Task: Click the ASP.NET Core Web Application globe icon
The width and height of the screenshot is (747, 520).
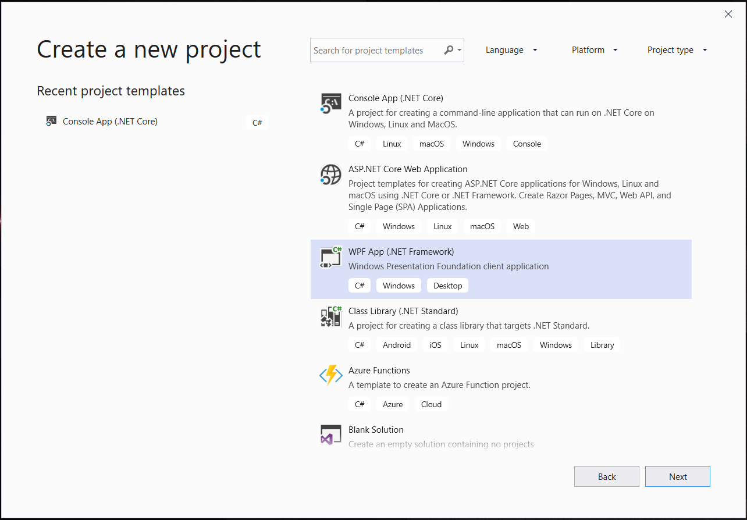Action: [331, 174]
